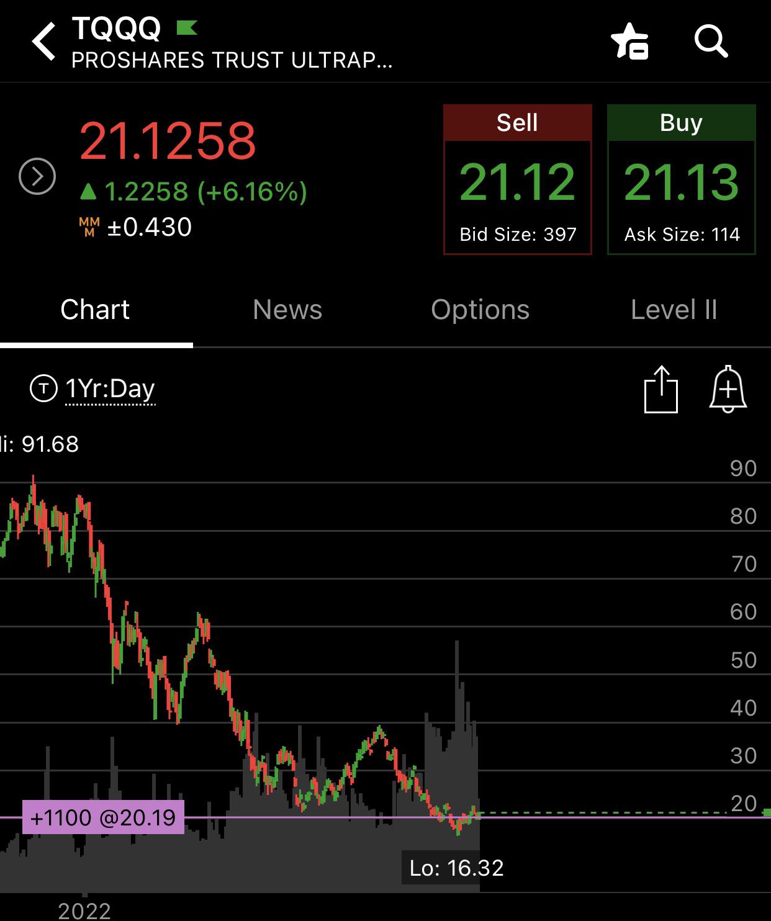
Task: Select the Chart tab
Action: [x=95, y=310]
